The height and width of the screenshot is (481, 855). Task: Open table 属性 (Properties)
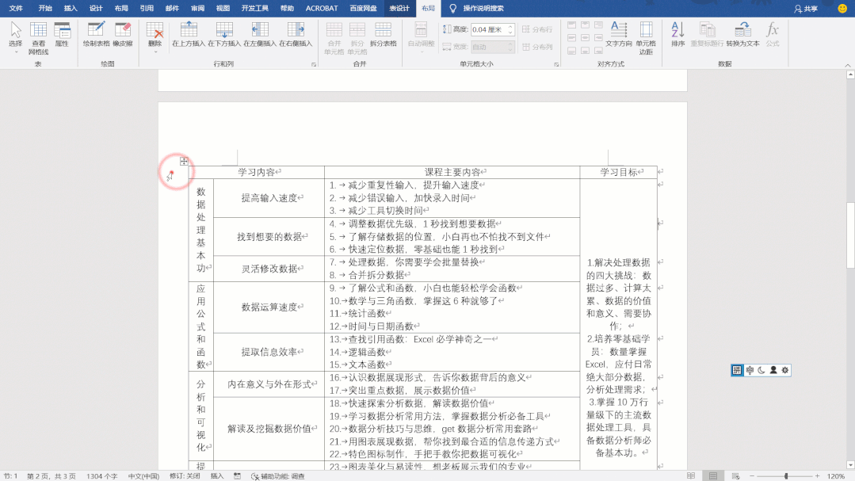tap(62, 34)
